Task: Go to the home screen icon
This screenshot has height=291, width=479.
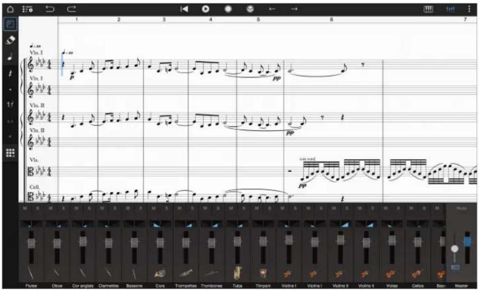Action: [10, 9]
